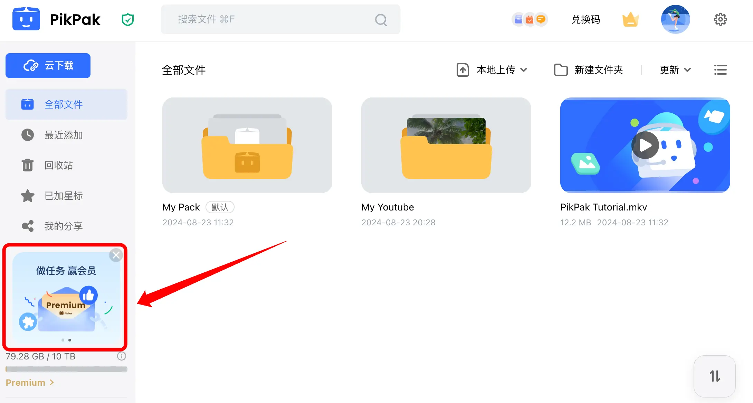Click the My Pack folder name
Screen dimensions: 753x403
click(x=181, y=207)
